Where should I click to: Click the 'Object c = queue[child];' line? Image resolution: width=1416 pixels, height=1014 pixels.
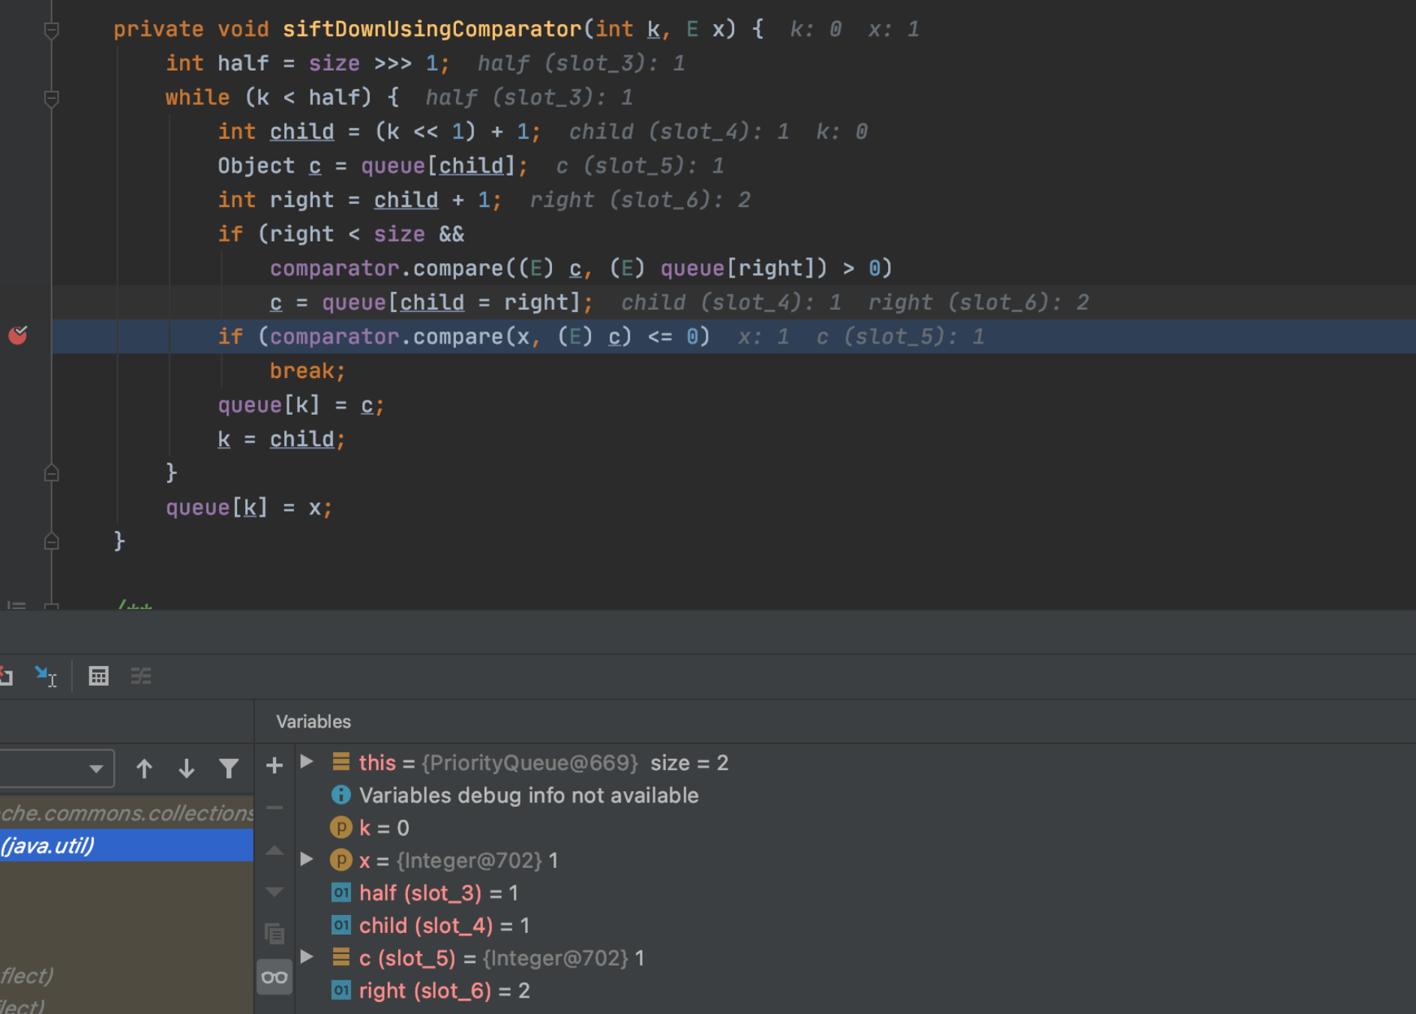click(x=373, y=166)
